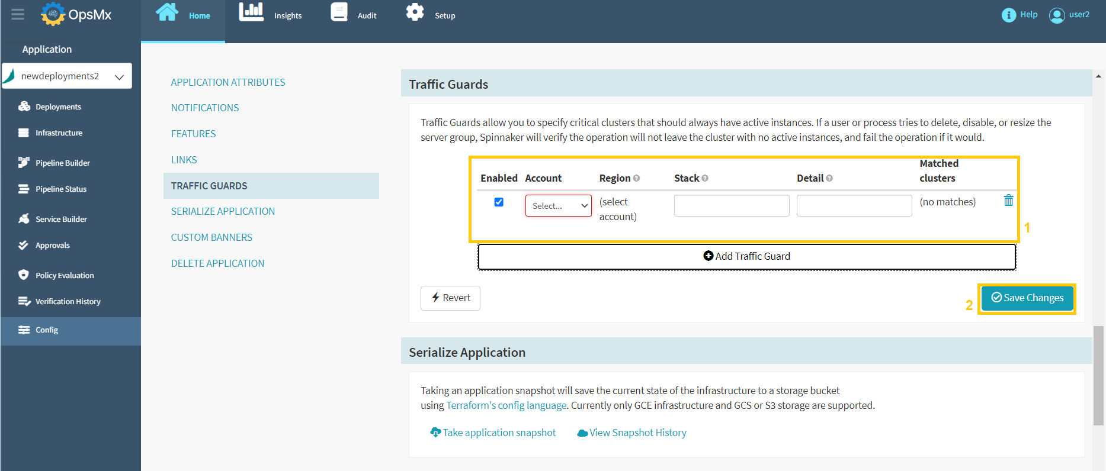Click Region help question icon
Viewport: 1106px width, 471px height.
click(x=636, y=178)
